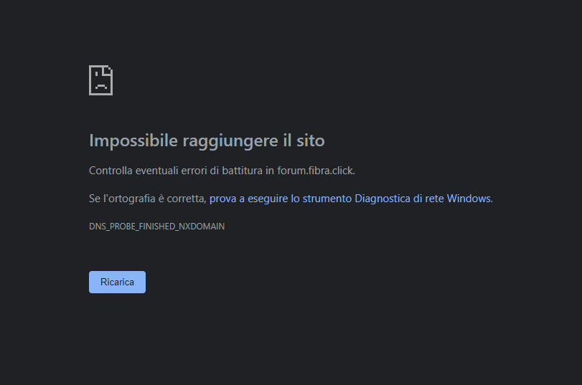Click the text "Se l'ortografia è corretta"
The image size is (582, 385).
point(146,199)
